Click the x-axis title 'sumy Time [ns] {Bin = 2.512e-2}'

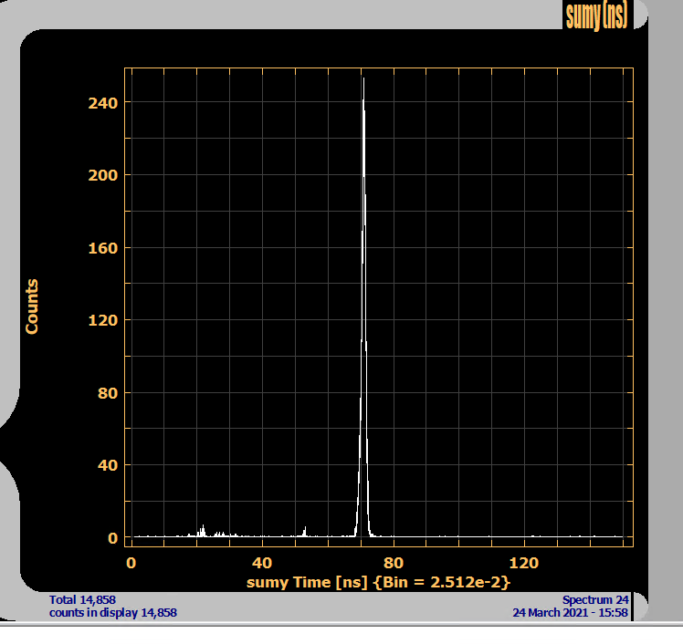point(378,582)
